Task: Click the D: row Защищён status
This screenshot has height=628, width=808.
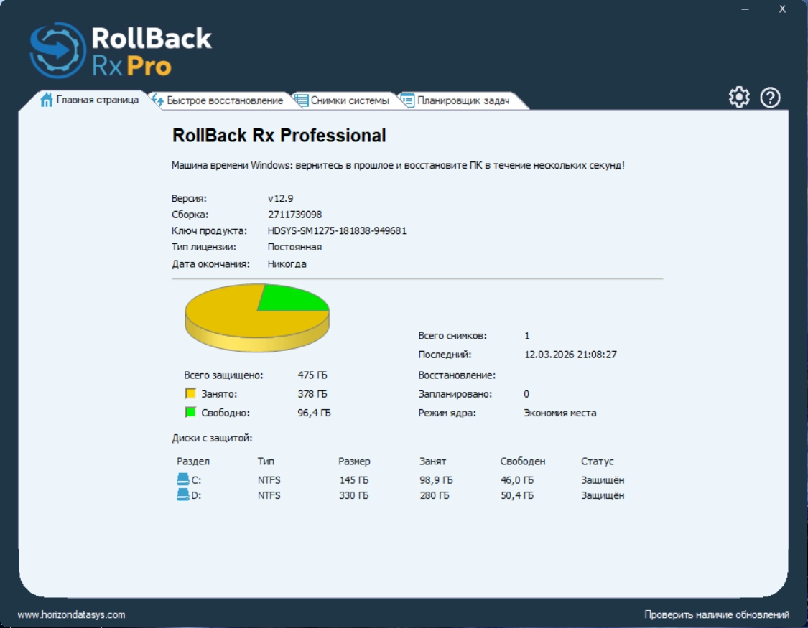Action: 603,495
